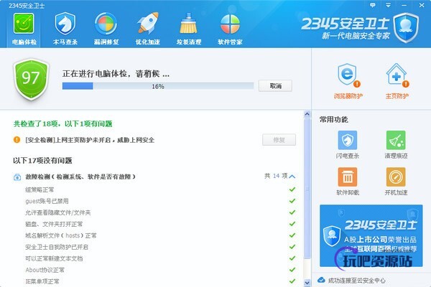
Task: Open the 垃圾清理 broom icon
Action: pos(188,24)
